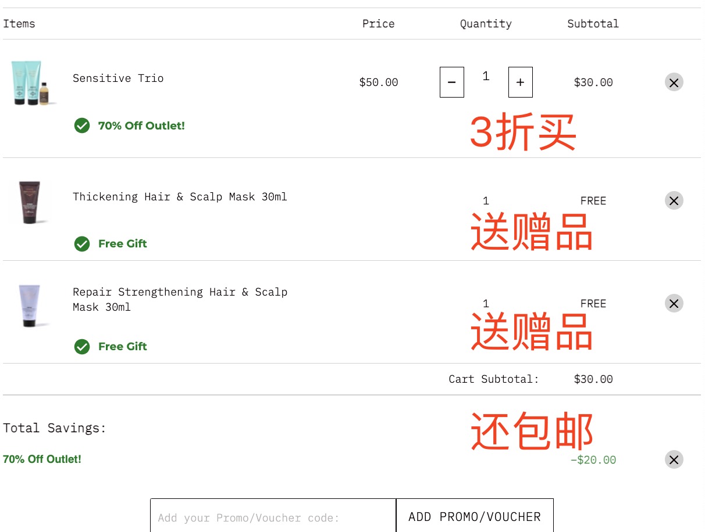Viewport: 705px width, 532px height.
Task: Click the checkmark icon for Repair Mask Free Gift
Action: tap(82, 347)
